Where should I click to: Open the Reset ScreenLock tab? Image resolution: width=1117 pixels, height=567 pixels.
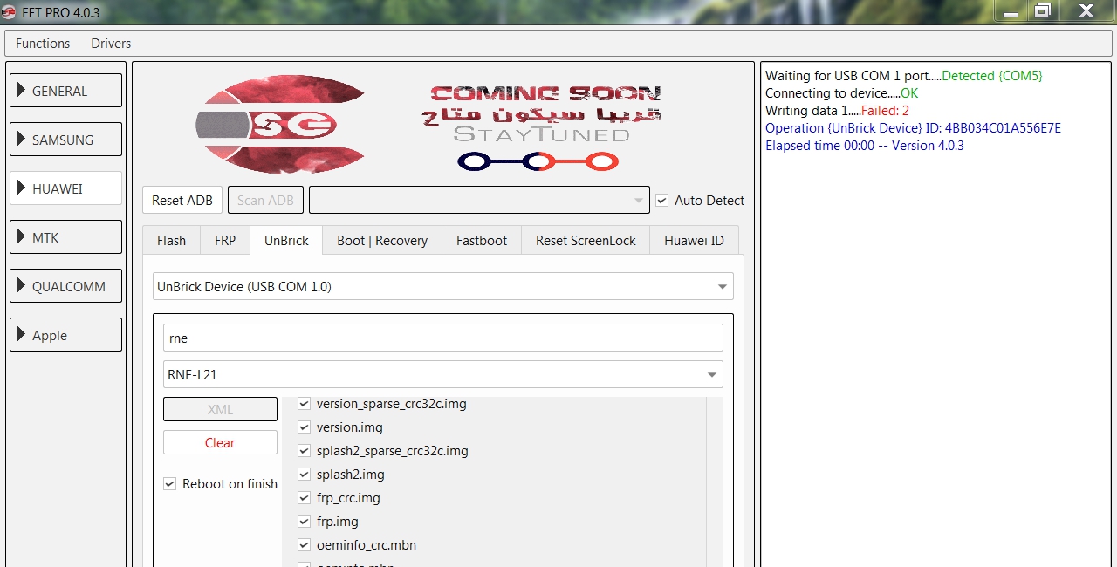click(586, 240)
